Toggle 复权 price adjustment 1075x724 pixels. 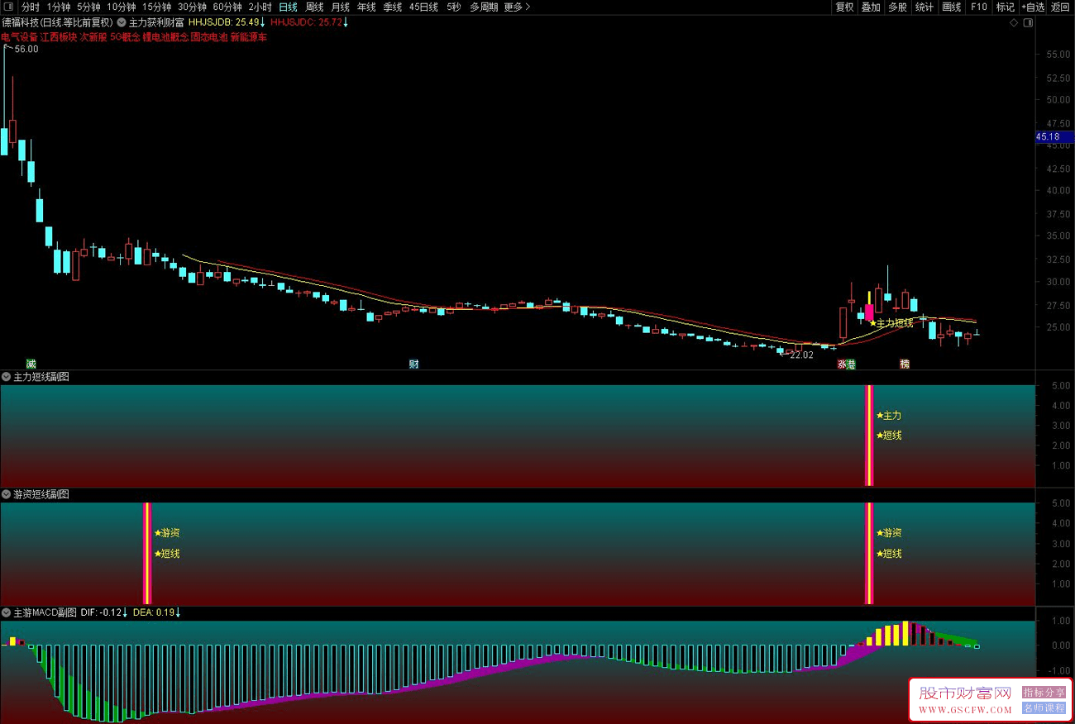pyautogui.click(x=844, y=7)
